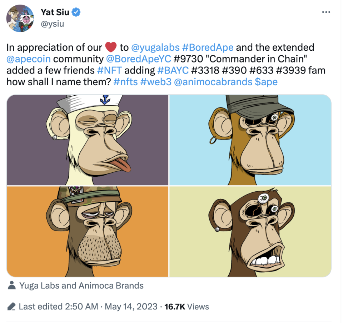Click the $ape cashtag
Screen dimensions: 343x323
[266, 82]
